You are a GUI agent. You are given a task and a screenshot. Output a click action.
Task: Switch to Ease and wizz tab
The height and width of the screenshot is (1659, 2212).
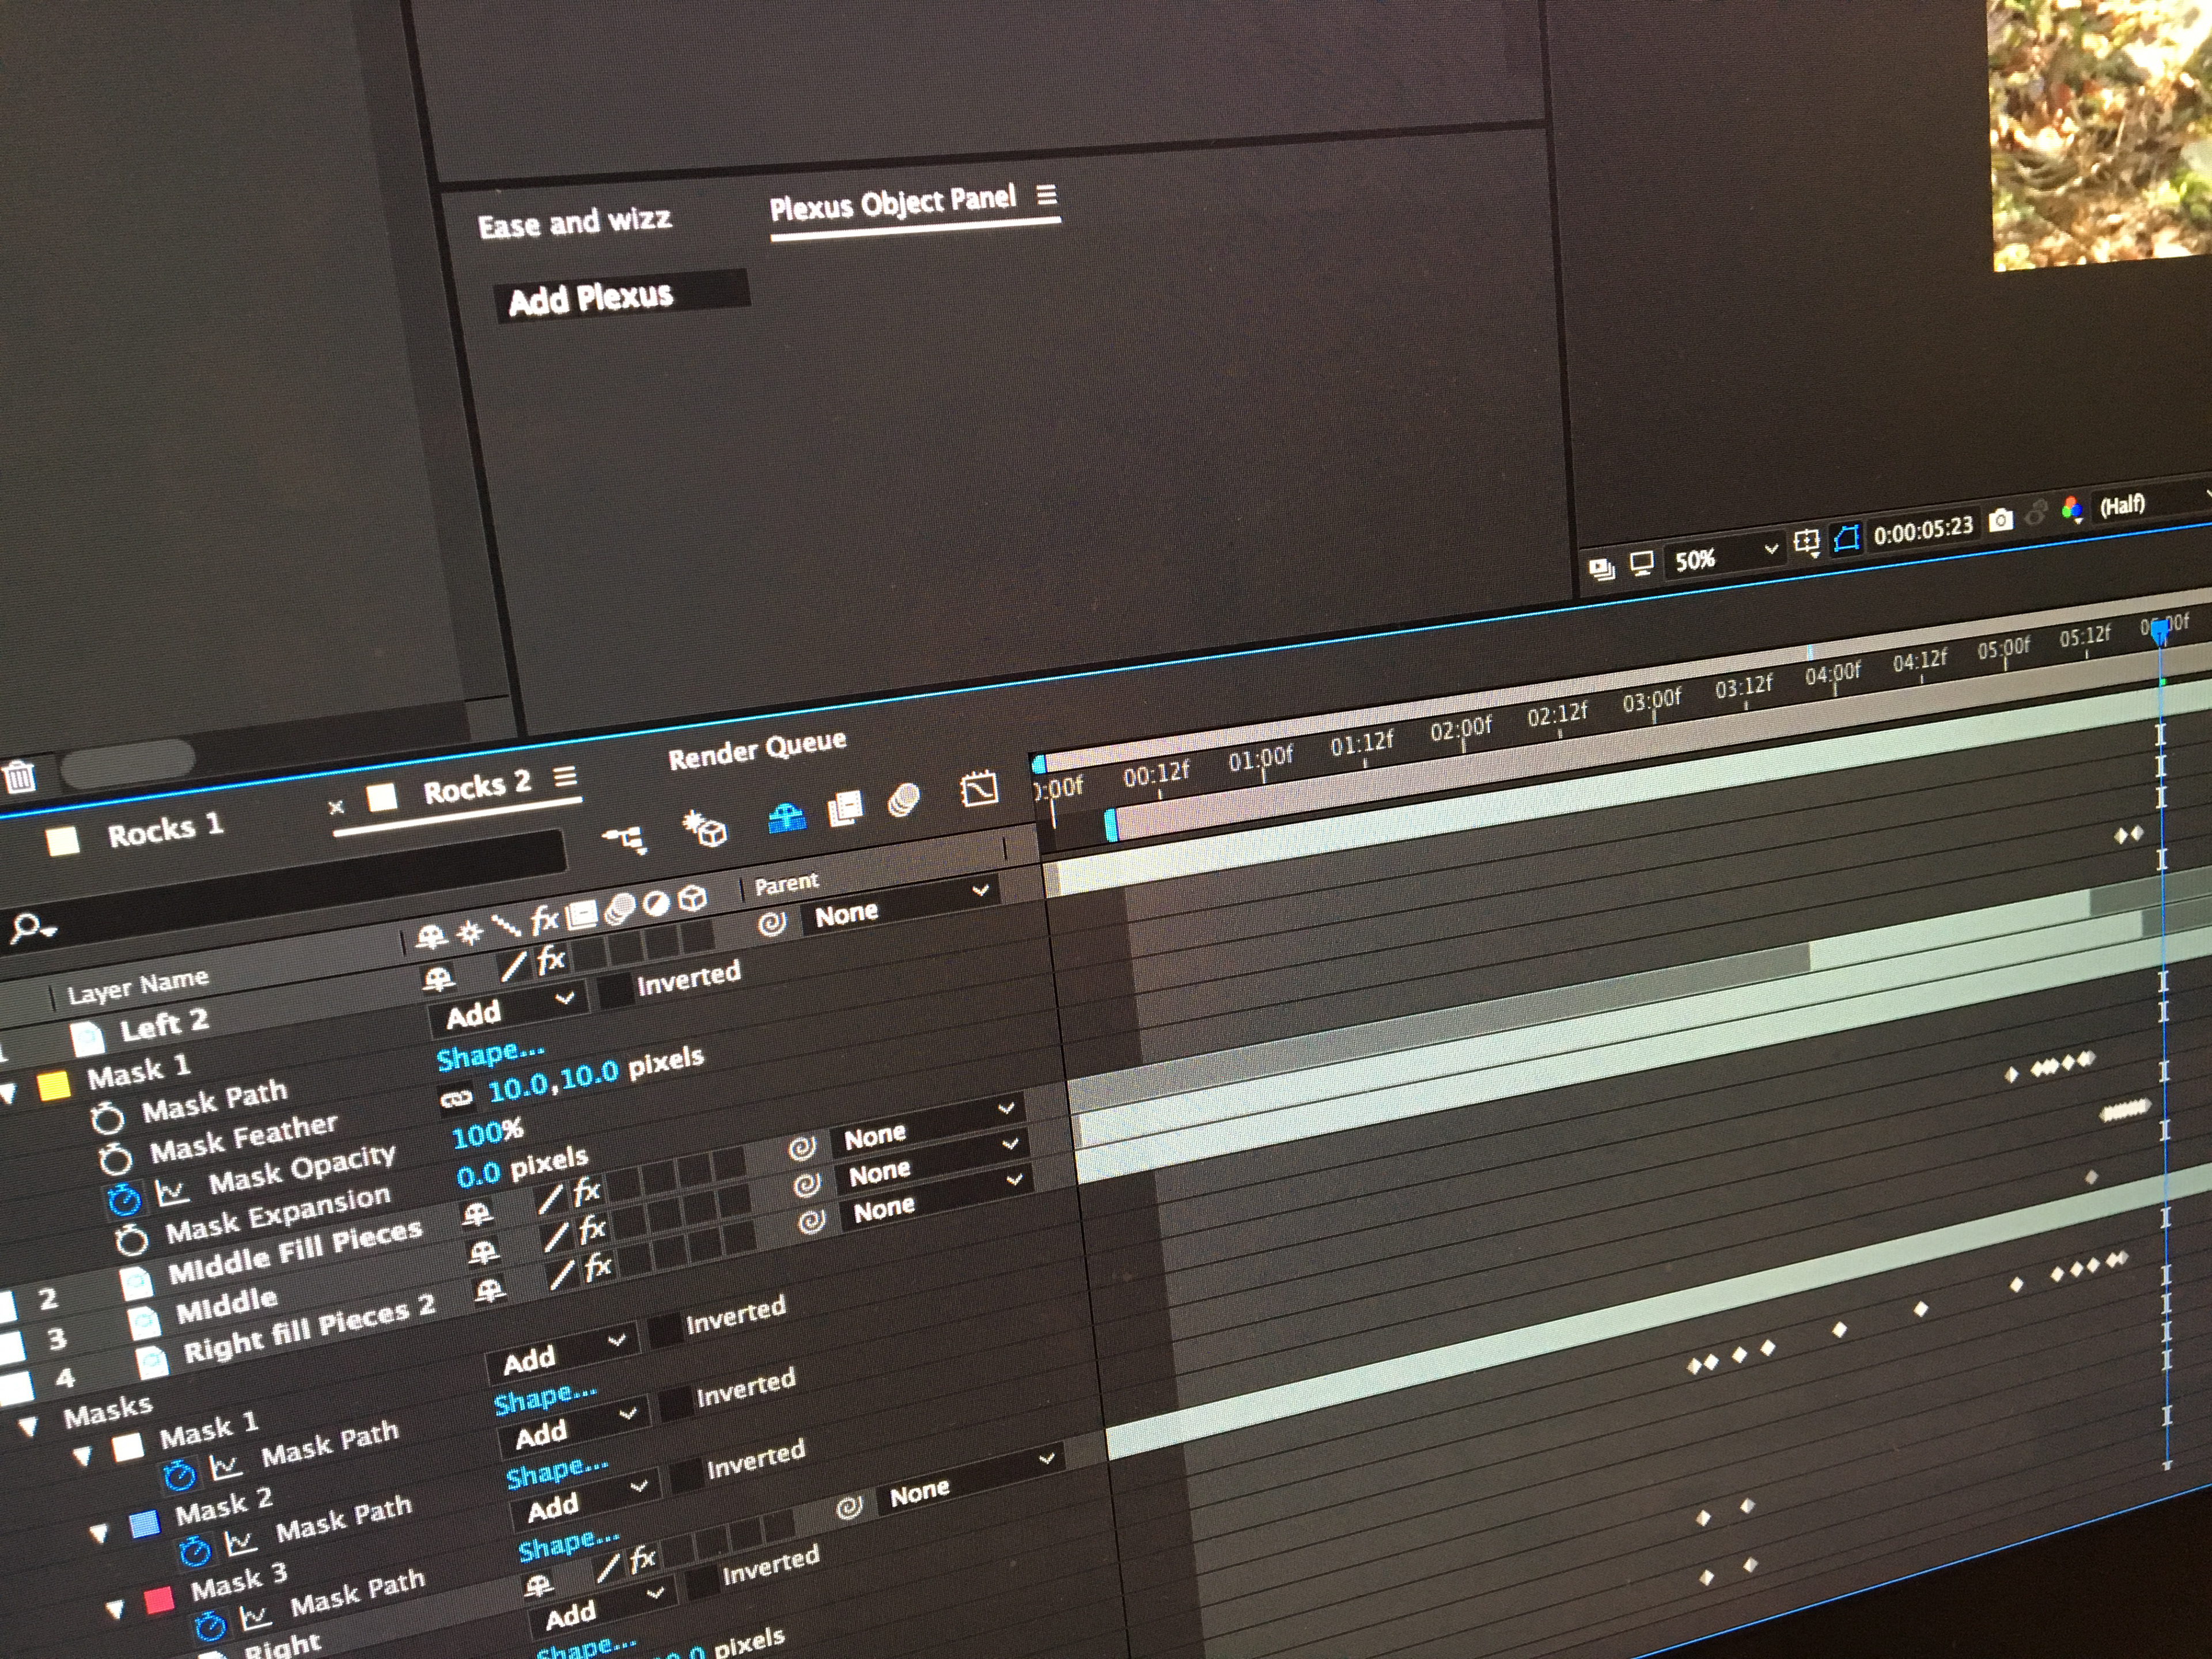tap(574, 222)
